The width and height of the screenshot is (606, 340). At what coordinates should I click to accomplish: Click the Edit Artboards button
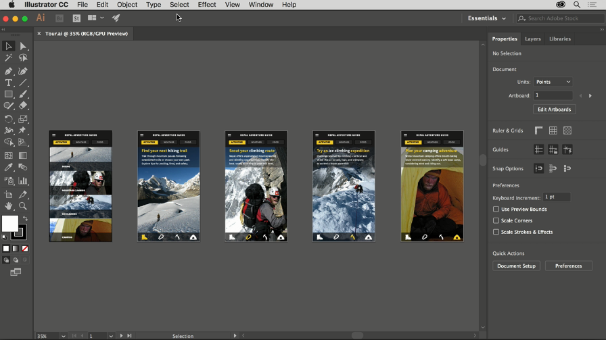(x=555, y=109)
